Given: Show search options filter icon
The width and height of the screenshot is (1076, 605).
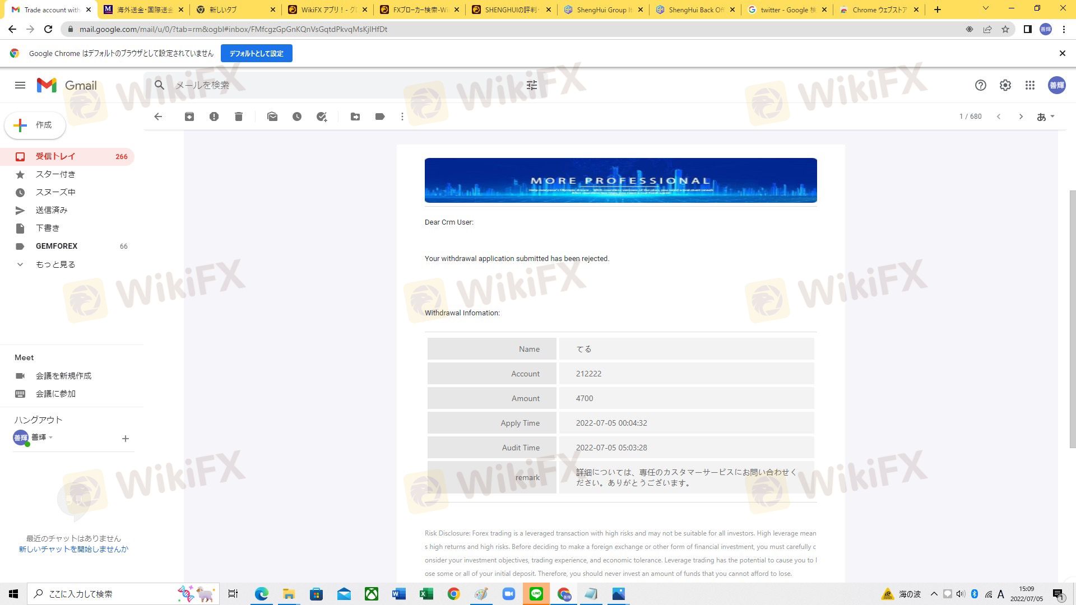Looking at the screenshot, I should coord(532,85).
